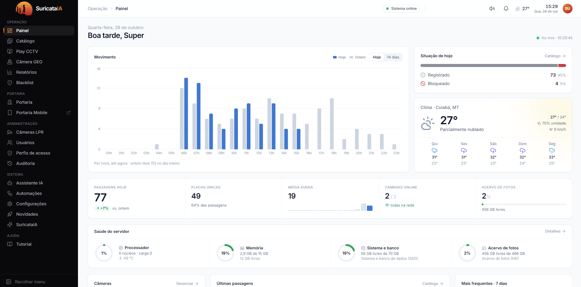
Task: Toggle Ontem series in chart legend
Action: click(357, 57)
